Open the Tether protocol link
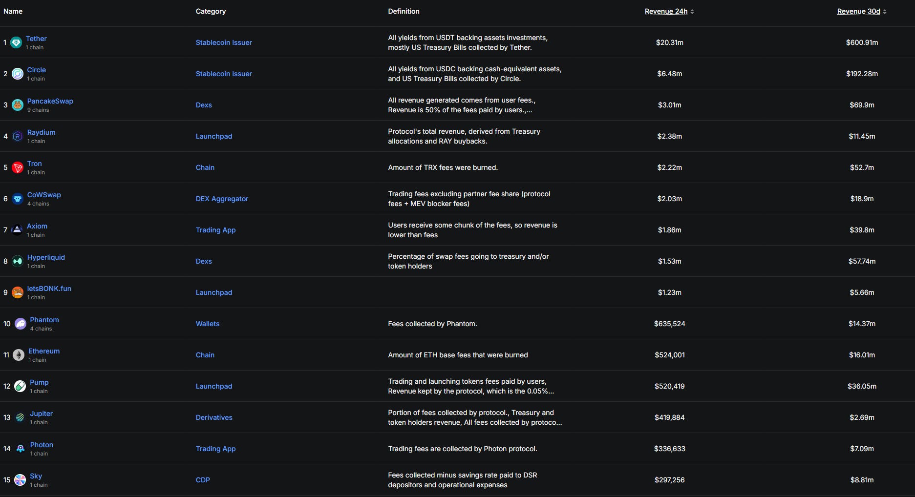The width and height of the screenshot is (915, 497). (x=36, y=39)
